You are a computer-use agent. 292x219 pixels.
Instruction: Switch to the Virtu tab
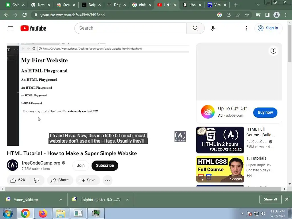click(x=217, y=5)
